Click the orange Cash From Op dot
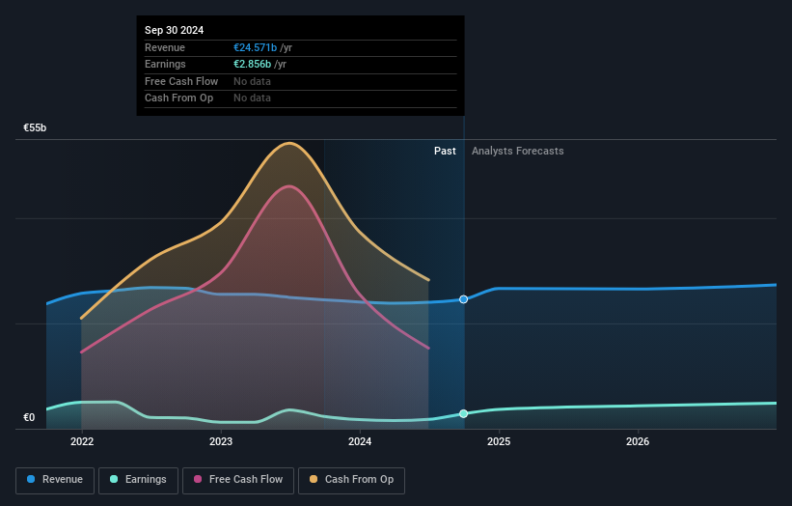Image resolution: width=792 pixels, height=506 pixels. coord(314,479)
